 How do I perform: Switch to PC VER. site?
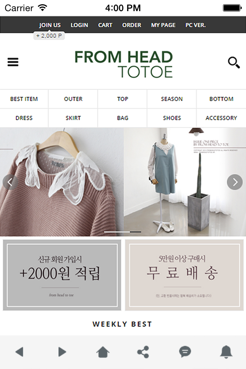tap(196, 25)
